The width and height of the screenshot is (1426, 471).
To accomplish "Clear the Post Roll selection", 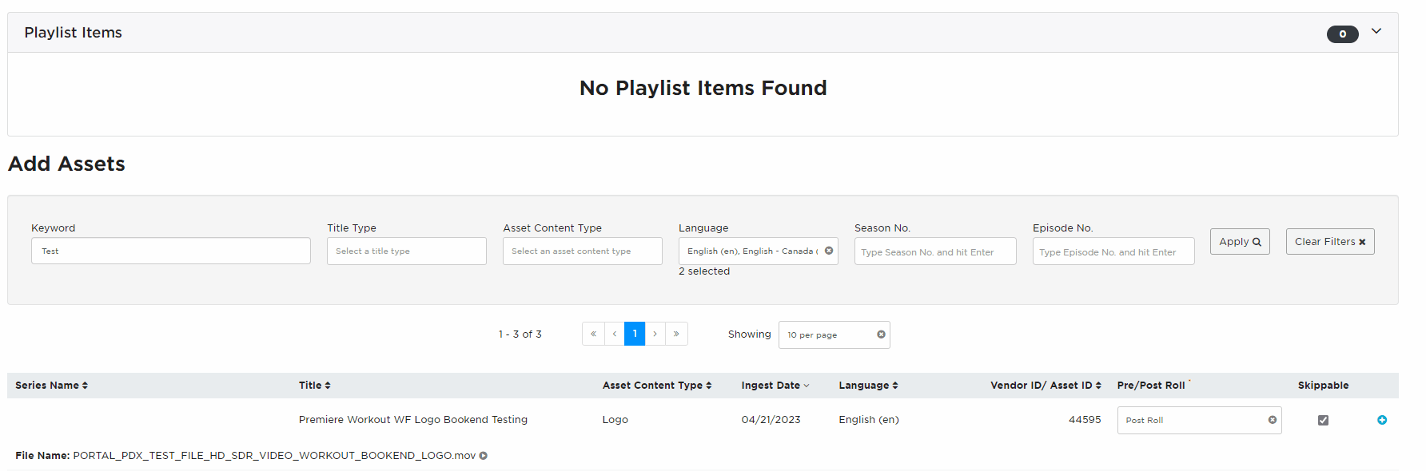I will point(1273,420).
